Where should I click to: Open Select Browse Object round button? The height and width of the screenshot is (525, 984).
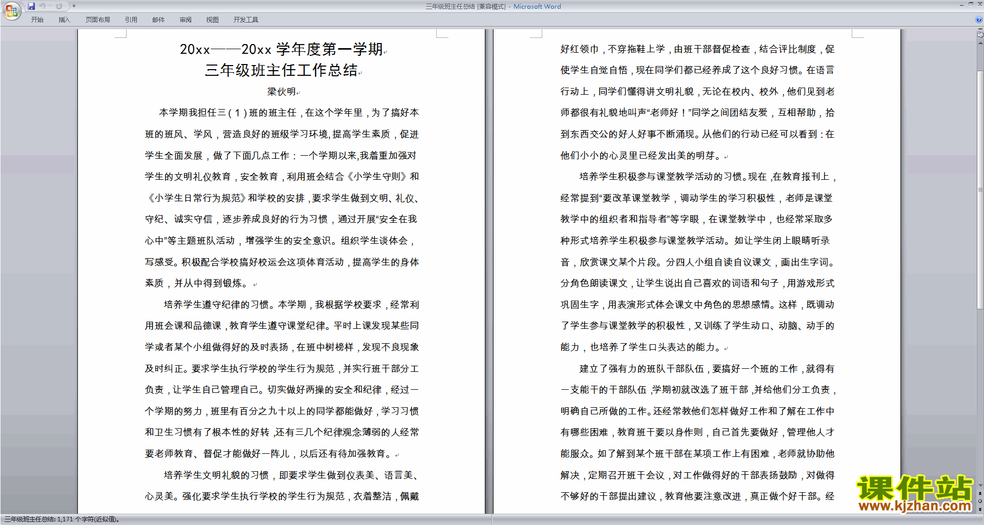click(980, 501)
